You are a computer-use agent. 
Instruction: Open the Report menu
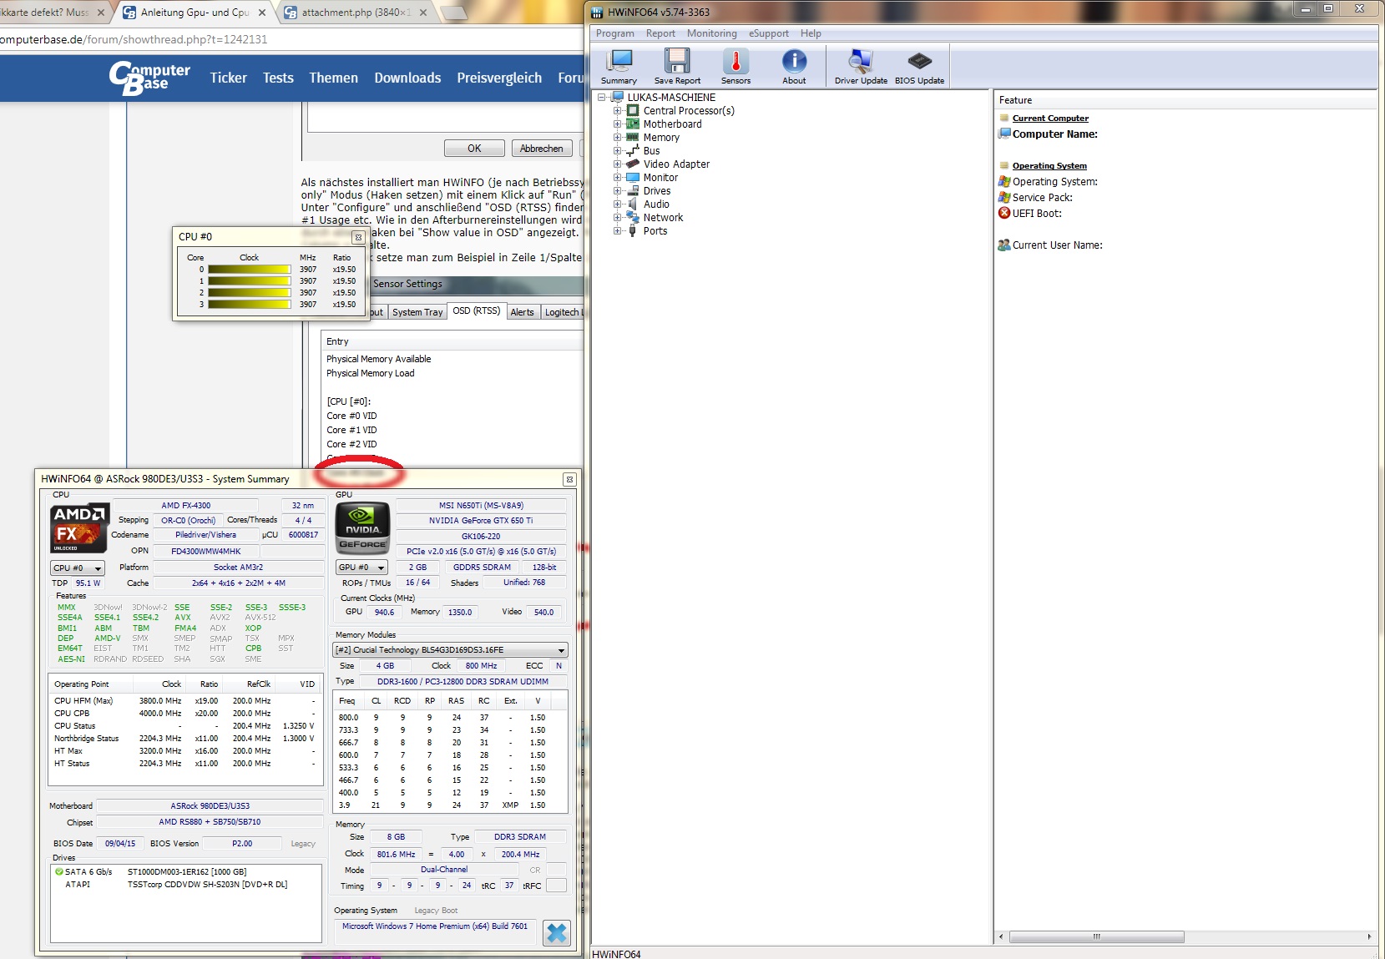660,33
